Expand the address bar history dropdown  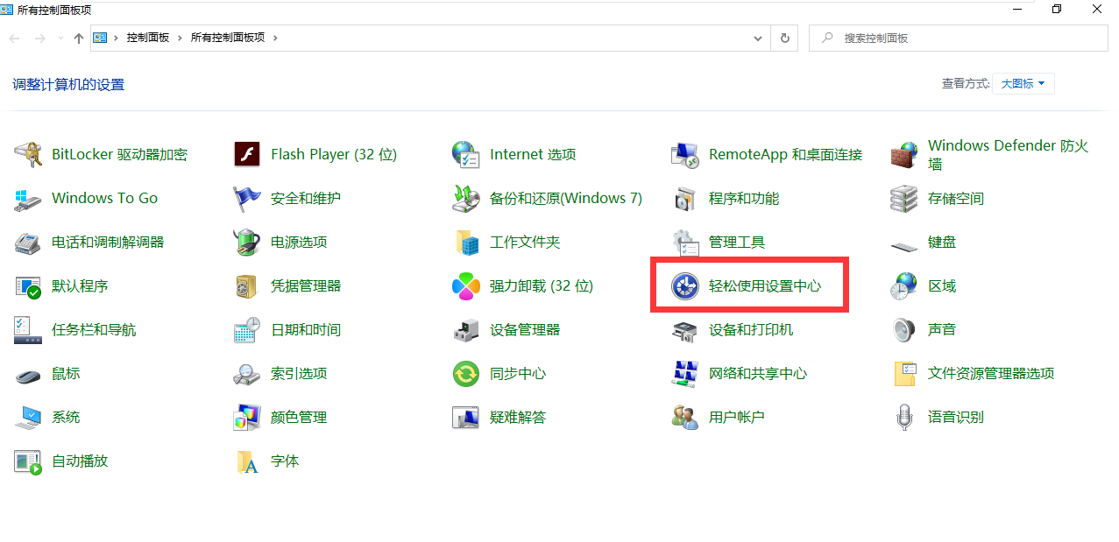coord(759,38)
